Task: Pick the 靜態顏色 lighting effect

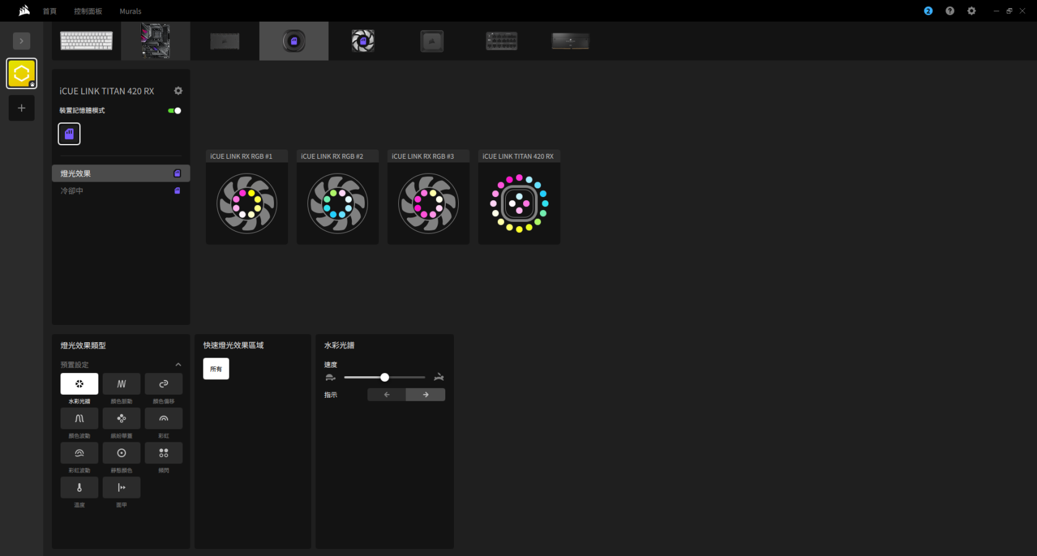Action: tap(121, 453)
